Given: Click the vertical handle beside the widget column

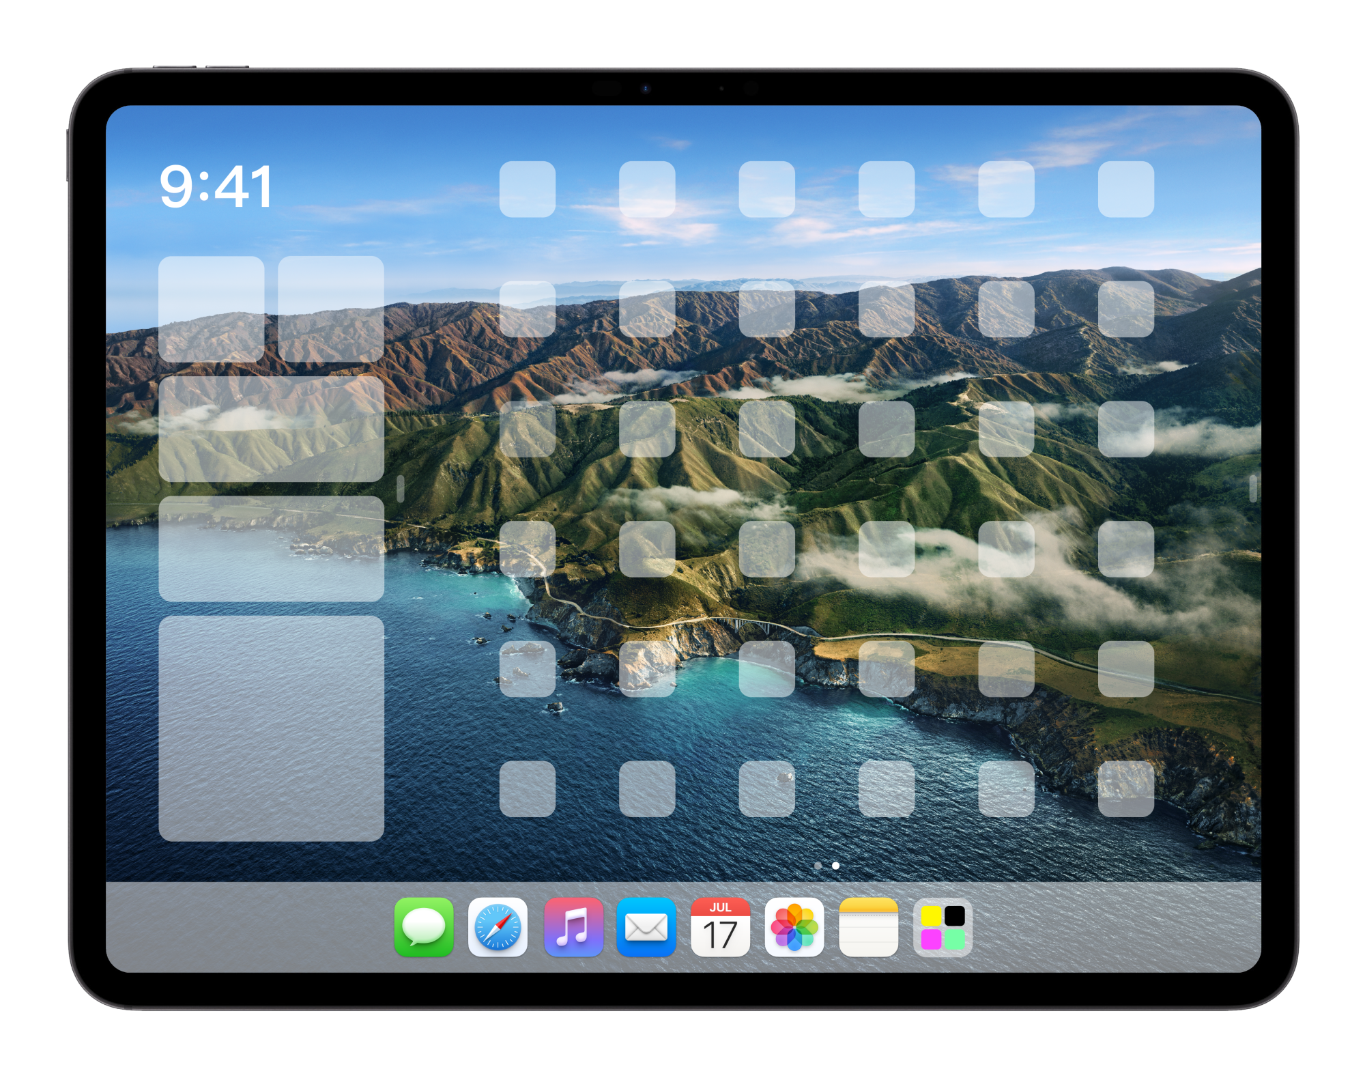Looking at the screenshot, I should point(401,488).
